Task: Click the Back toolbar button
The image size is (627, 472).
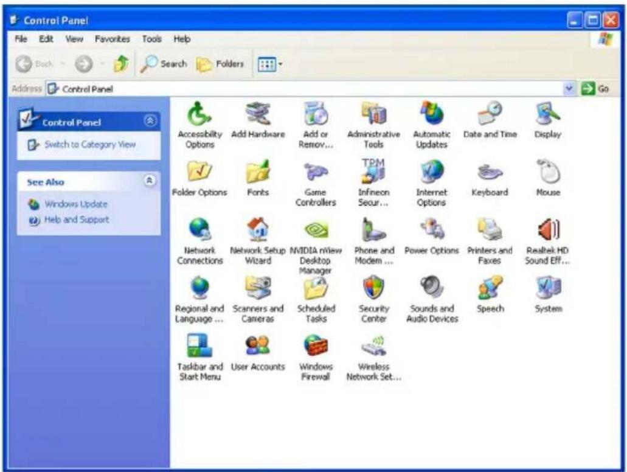Action: (x=35, y=64)
